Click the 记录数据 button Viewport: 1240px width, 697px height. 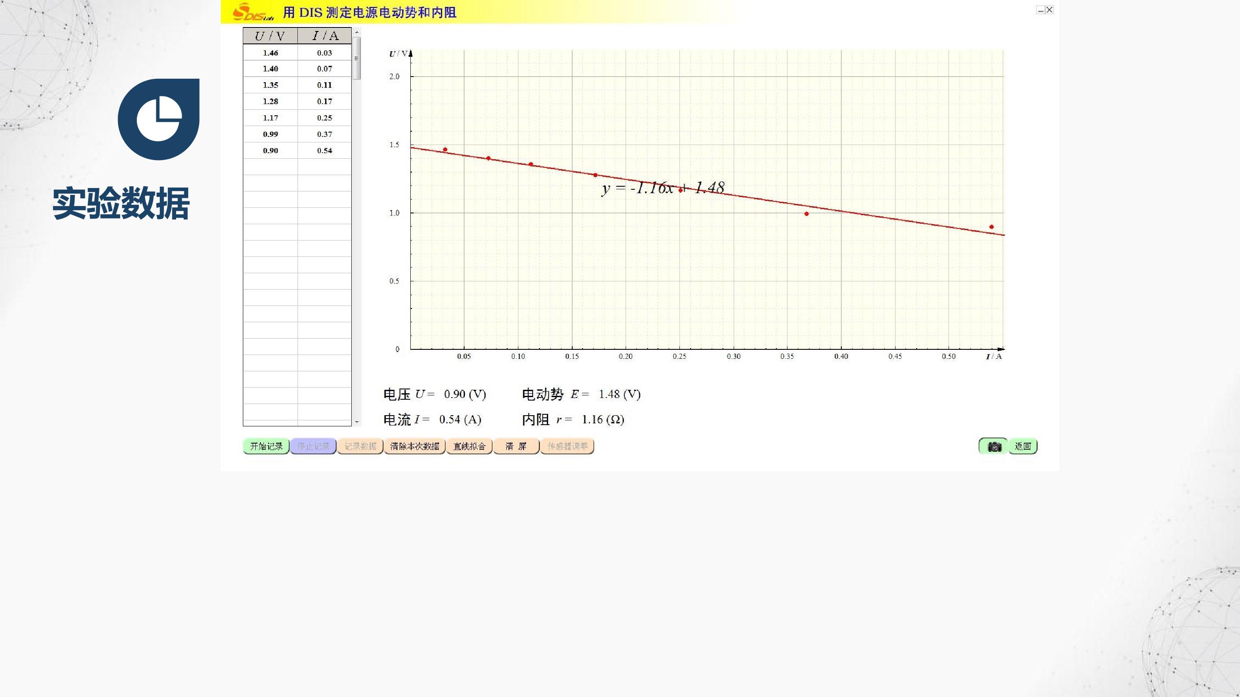pyautogui.click(x=360, y=447)
